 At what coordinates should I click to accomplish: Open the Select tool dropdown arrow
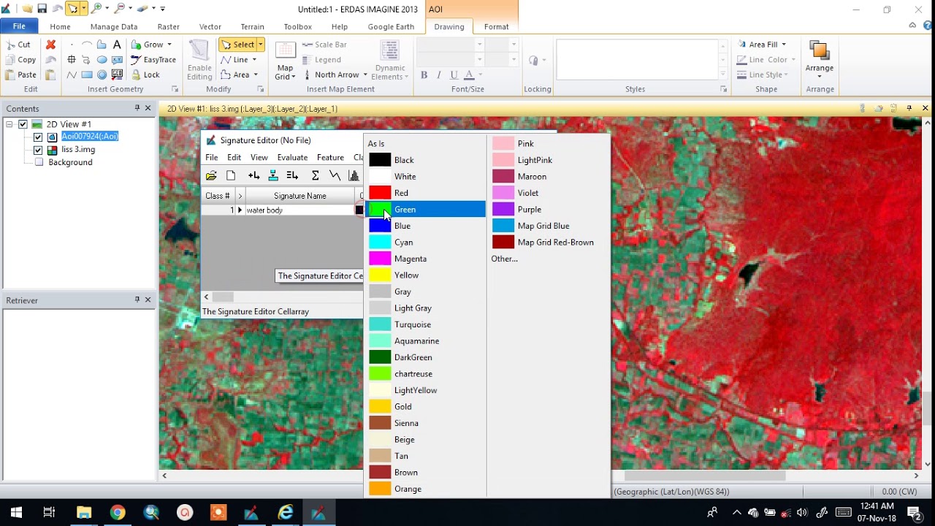(260, 45)
